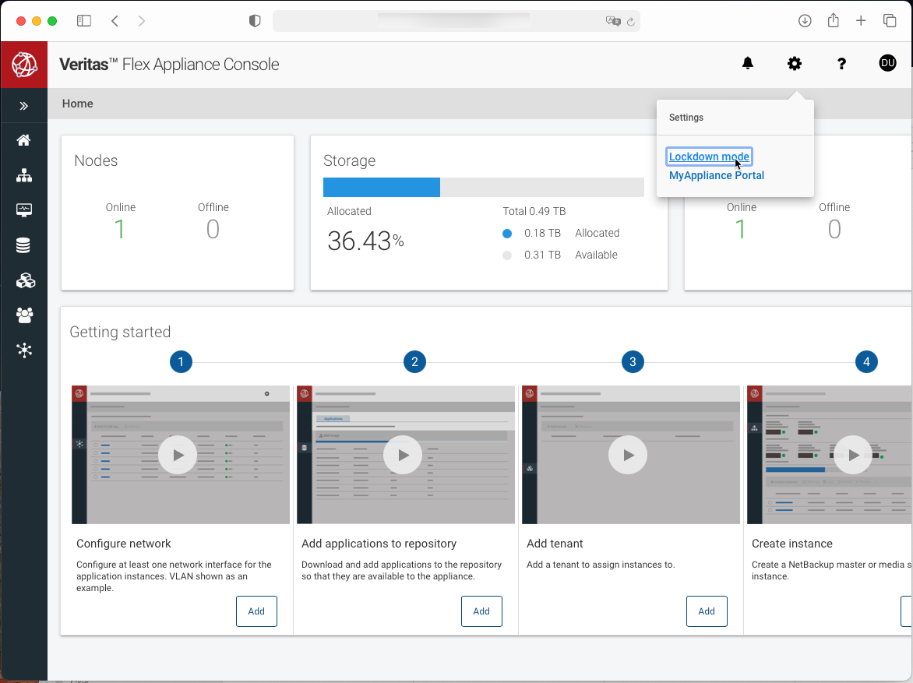The image size is (913, 683).
Task: Select Lockdown mode in Settings
Action: coord(709,157)
